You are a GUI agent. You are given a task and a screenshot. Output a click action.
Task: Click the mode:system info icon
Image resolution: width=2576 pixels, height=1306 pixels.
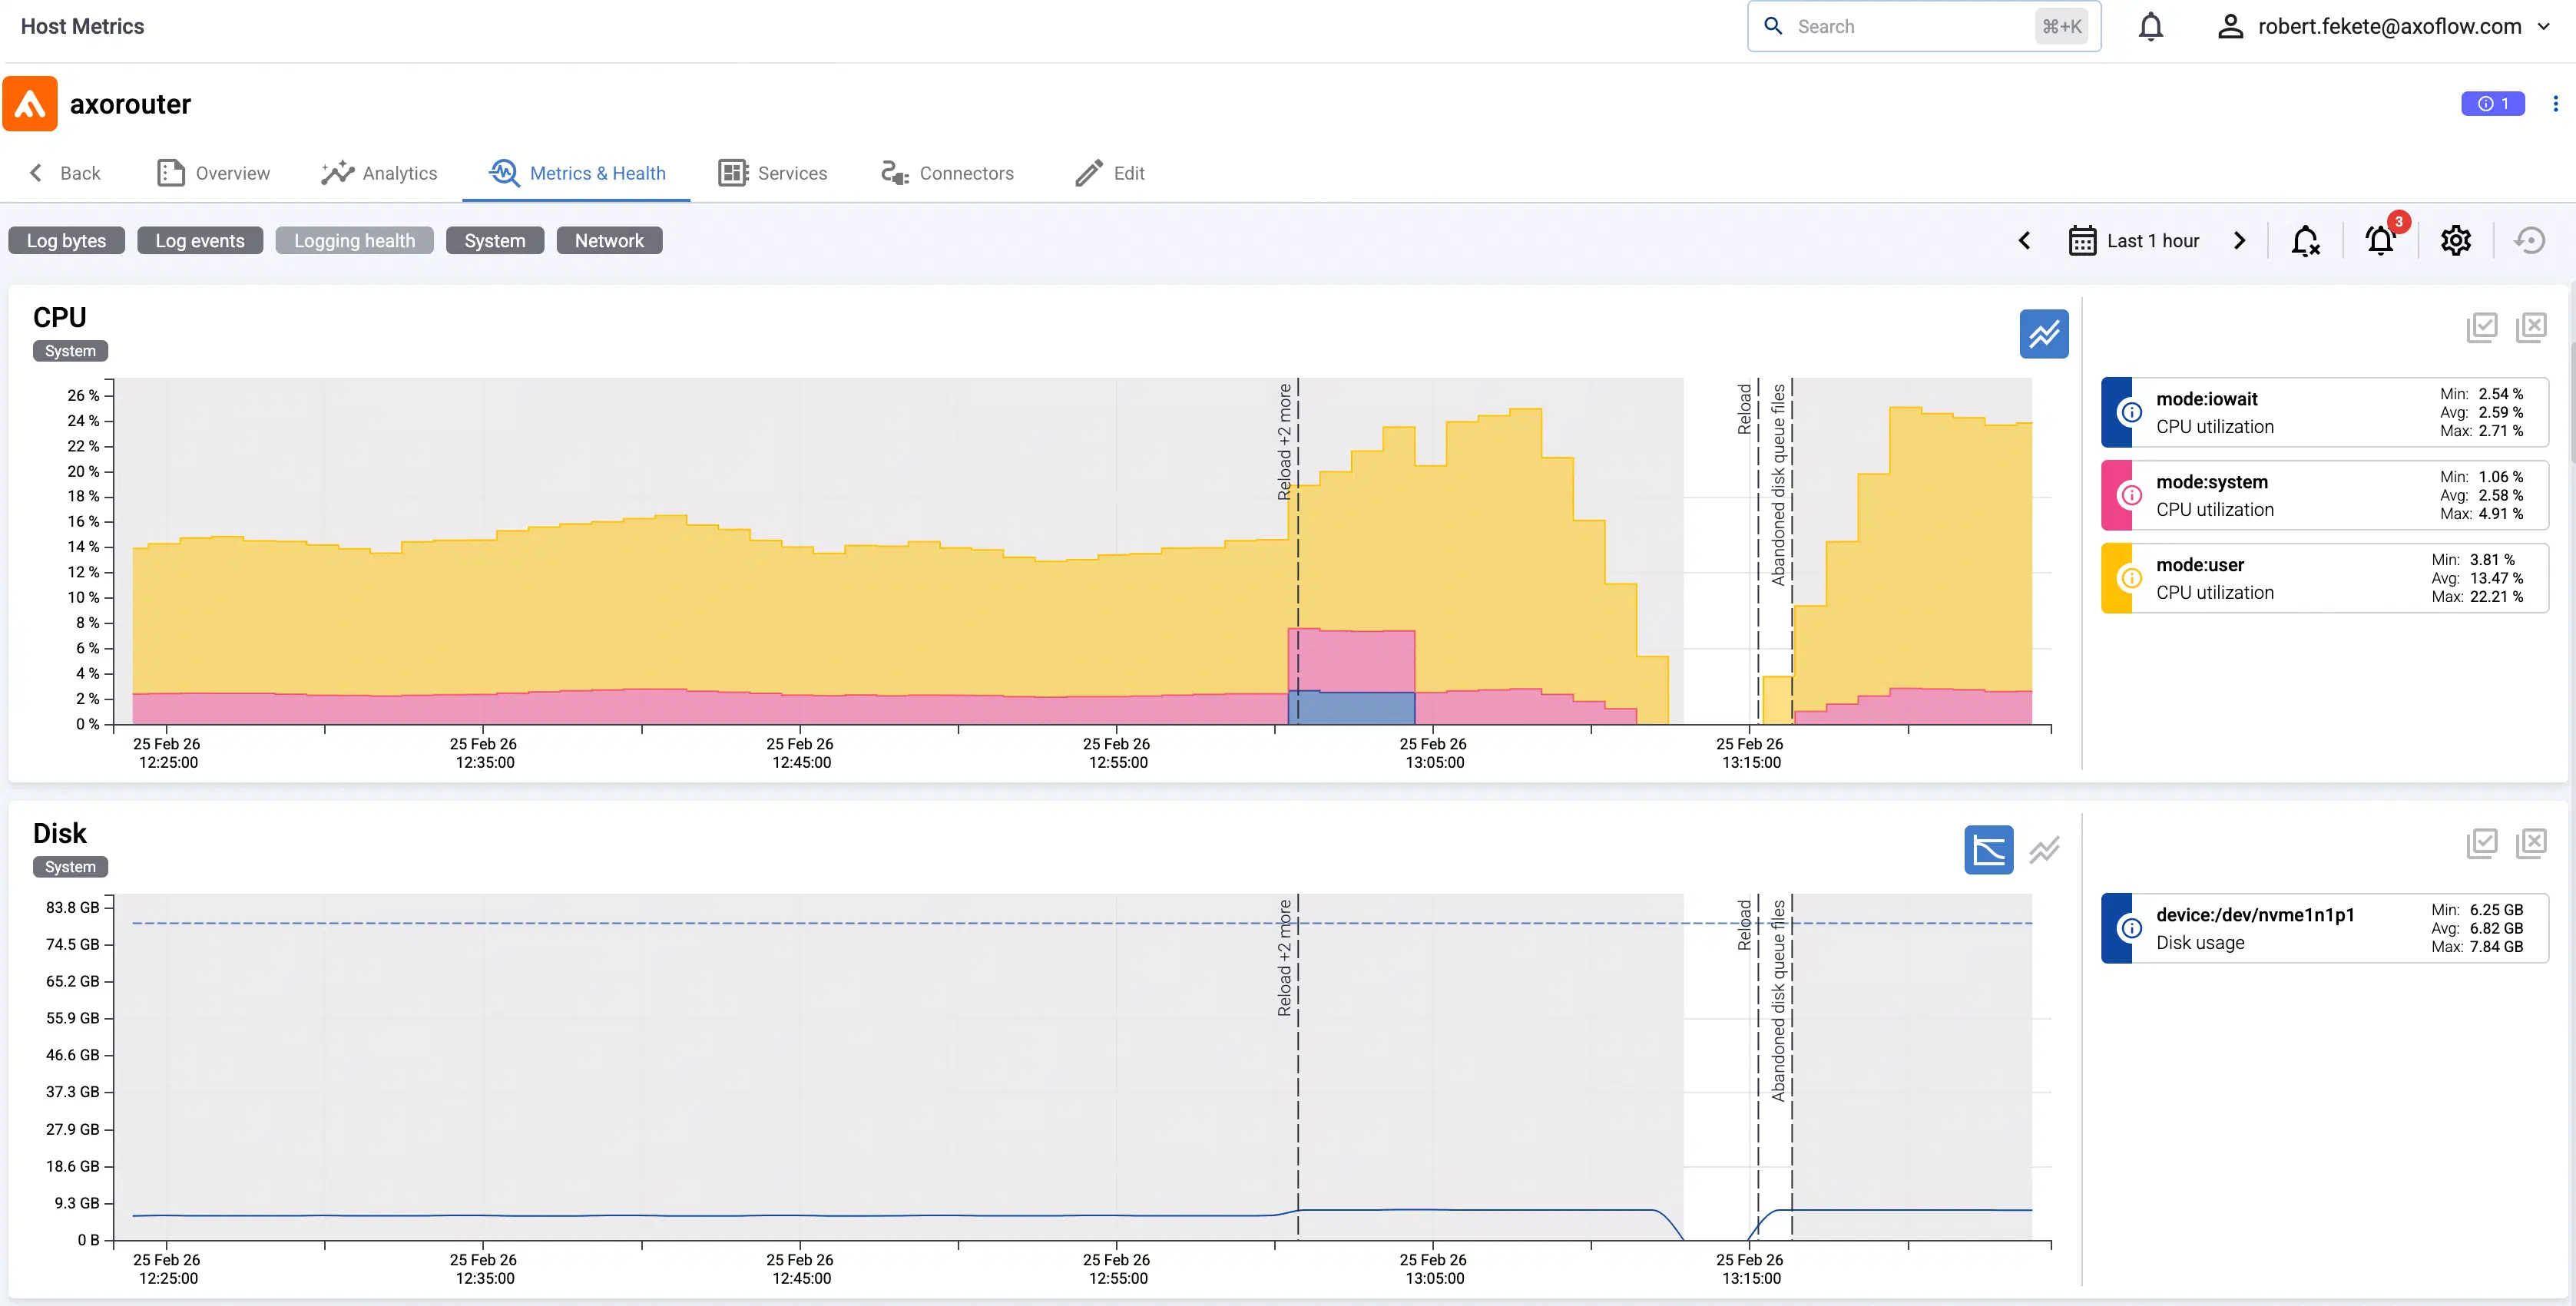pos(2131,495)
